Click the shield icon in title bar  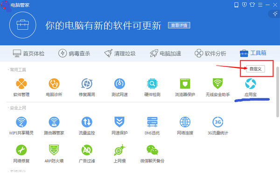(244, 5)
